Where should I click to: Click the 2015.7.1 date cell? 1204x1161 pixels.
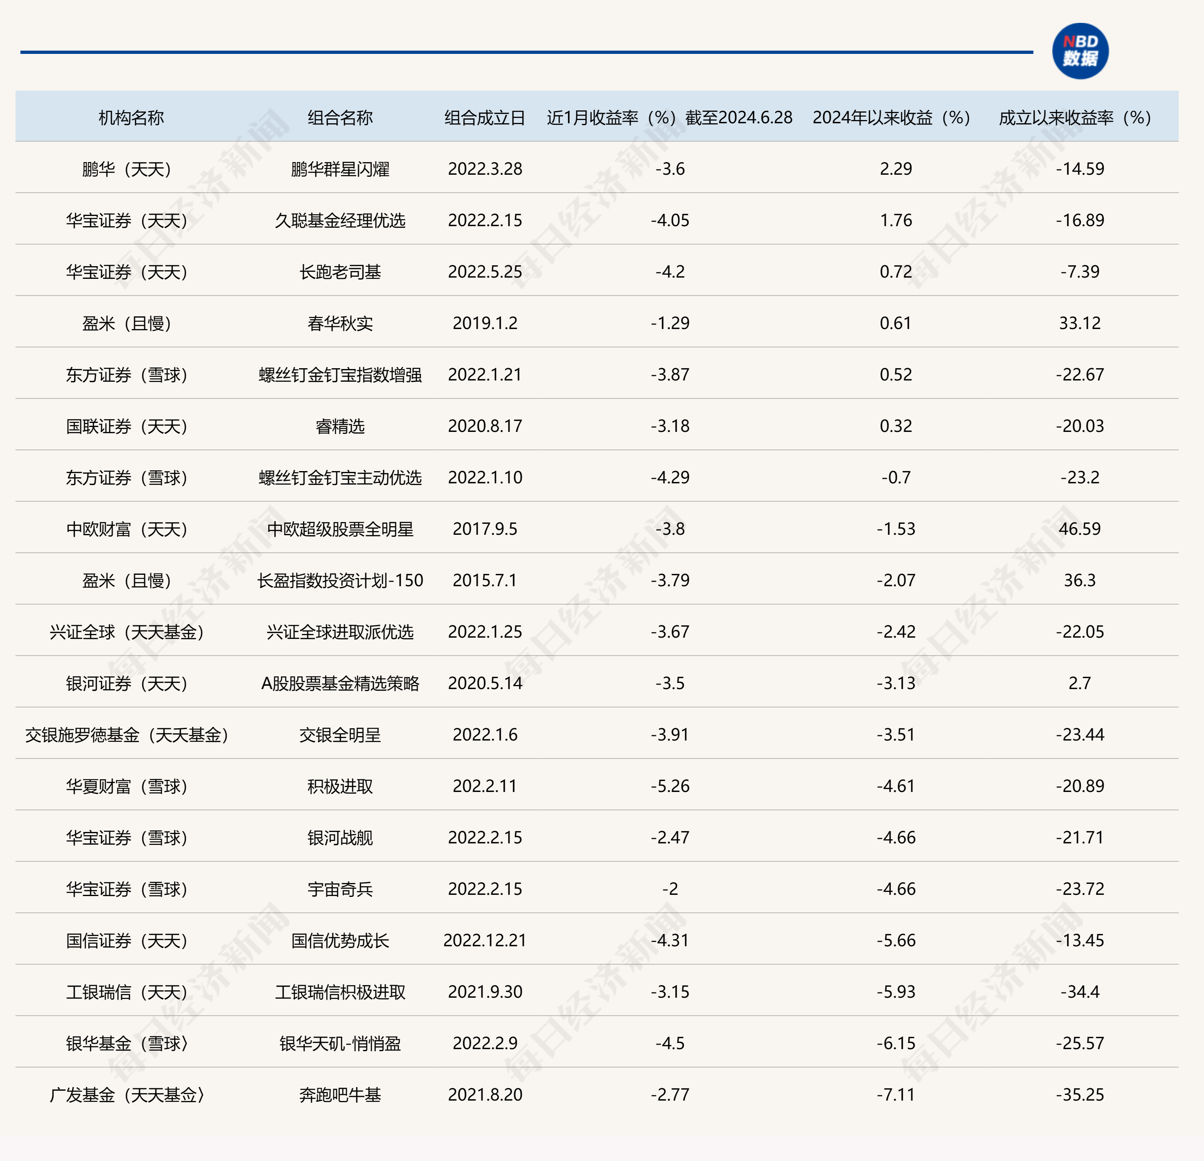coord(485,580)
